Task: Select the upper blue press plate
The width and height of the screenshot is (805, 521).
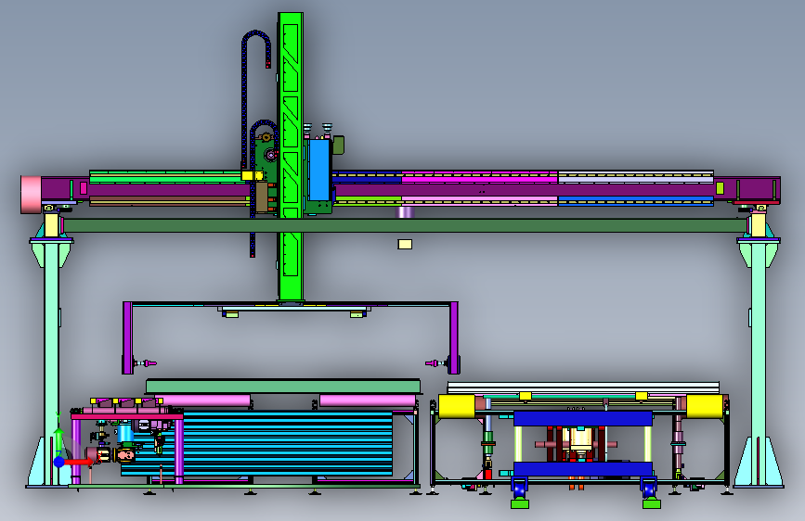Action: 583,418
